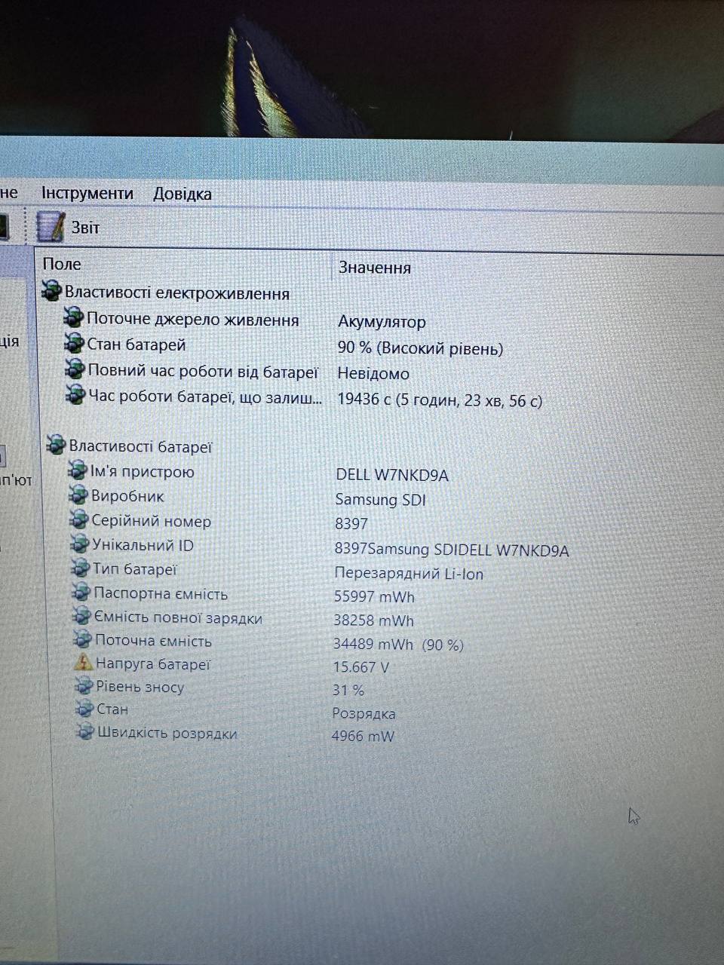Click the 55997 mWh value

coord(374,596)
